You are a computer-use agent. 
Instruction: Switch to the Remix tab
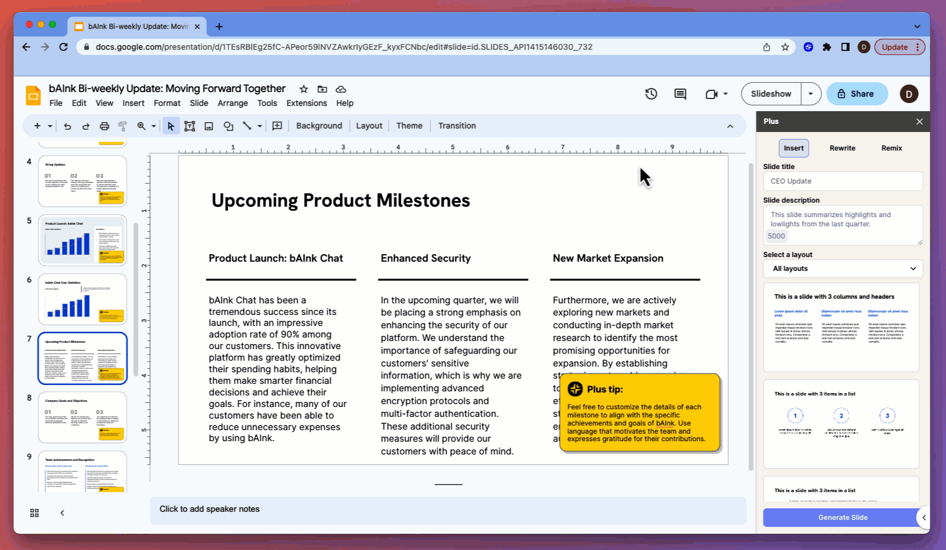coord(892,148)
